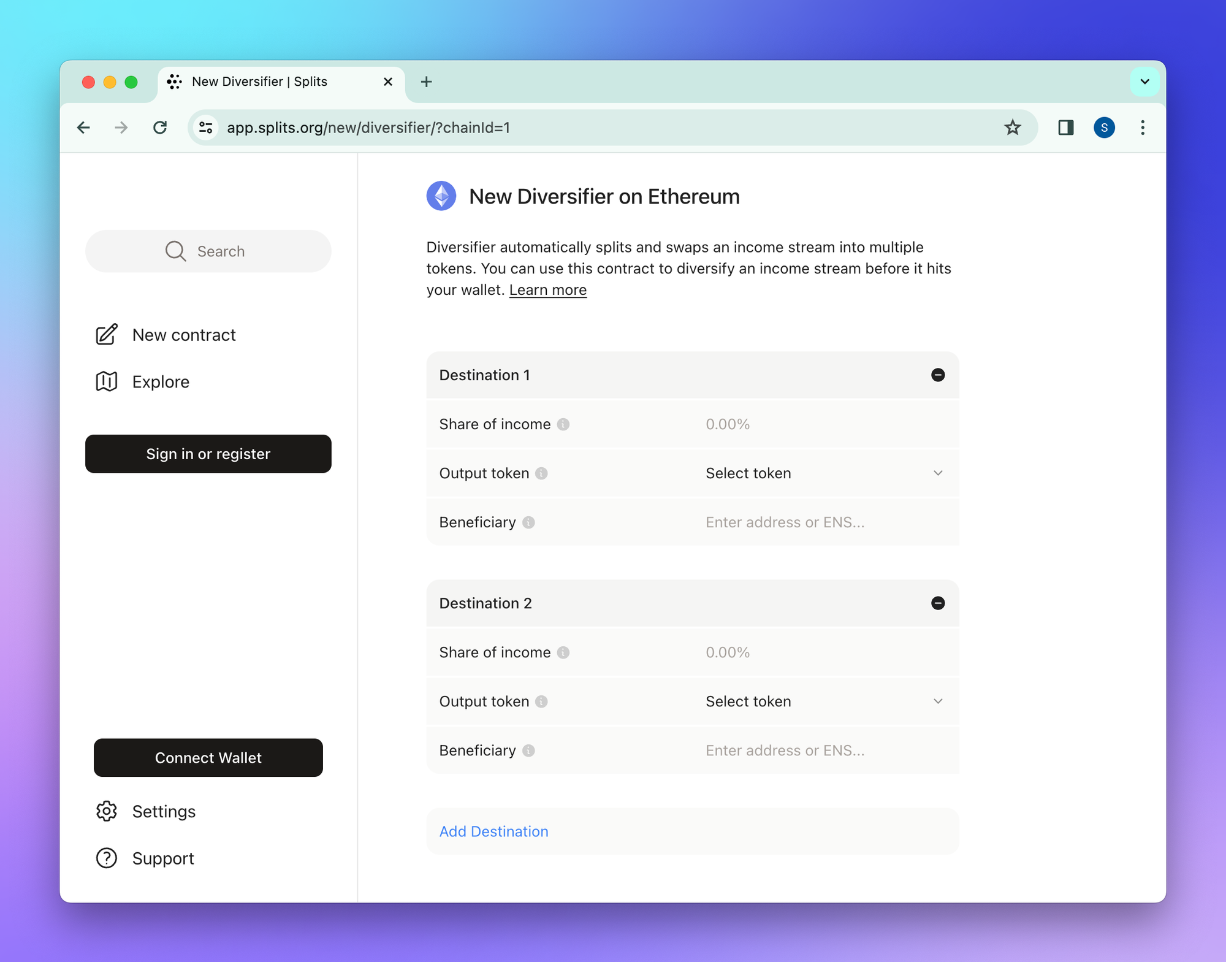Click info icon beside Destination 1 Share of income

pos(563,424)
